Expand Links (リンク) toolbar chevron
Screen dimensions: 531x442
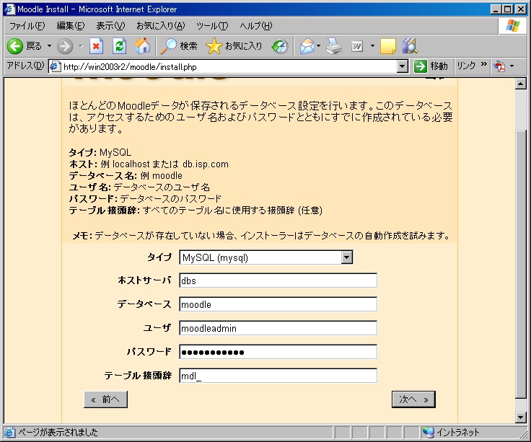pos(483,64)
